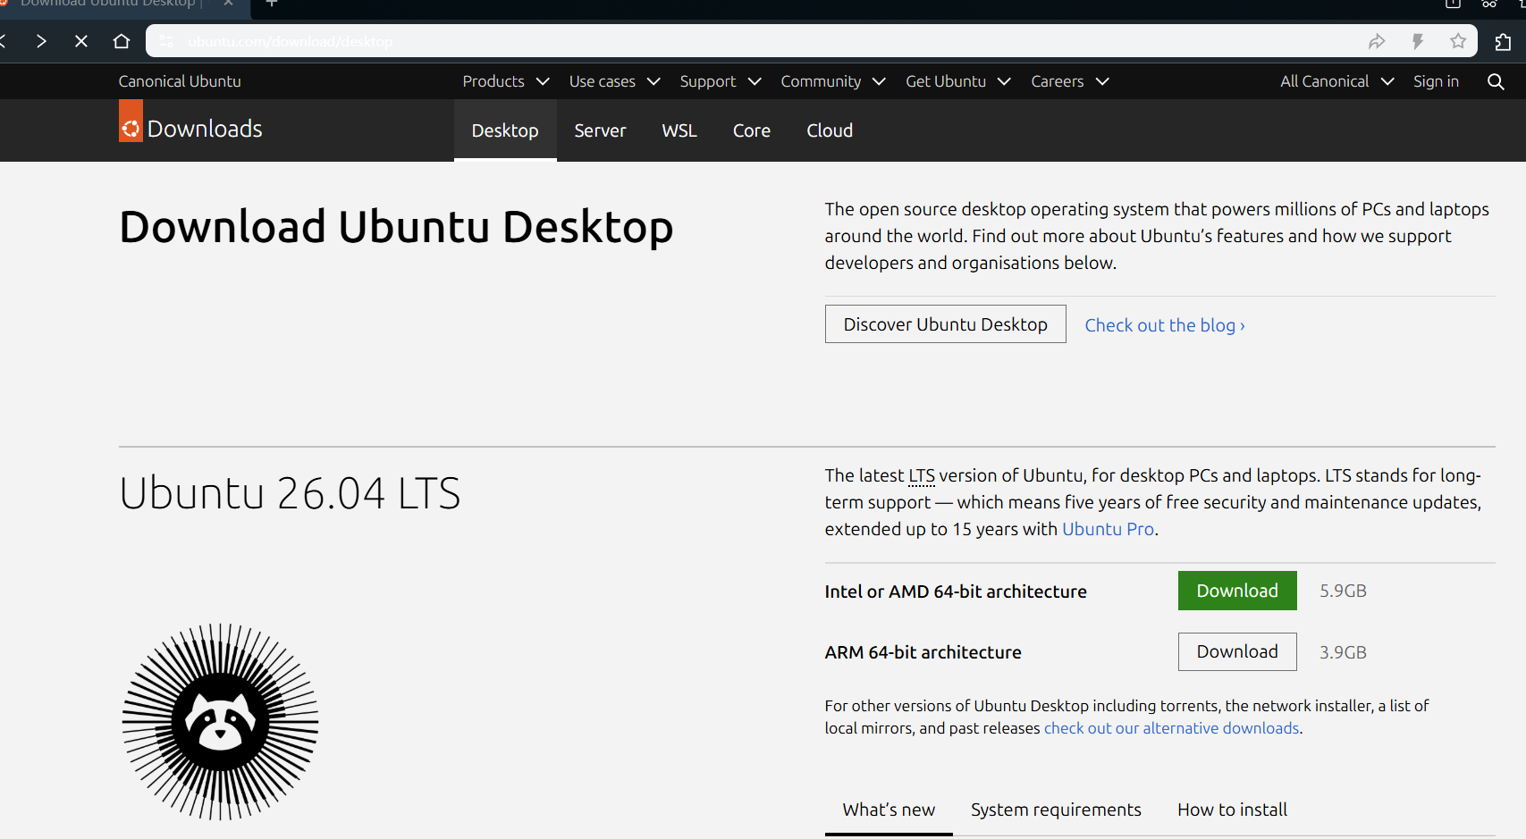Expand the Use cases dropdown menu
The height and width of the screenshot is (839, 1526).
click(x=615, y=81)
